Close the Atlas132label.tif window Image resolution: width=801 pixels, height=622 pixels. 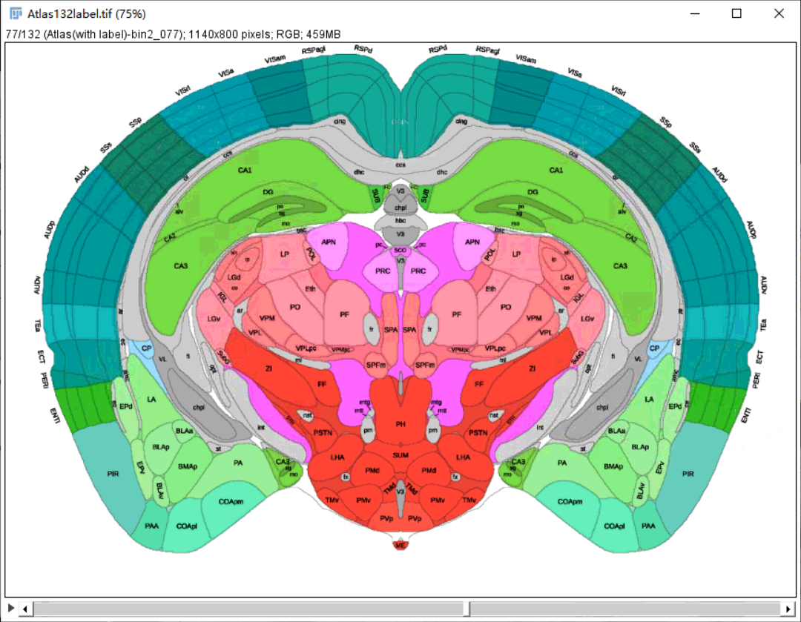[x=779, y=13]
